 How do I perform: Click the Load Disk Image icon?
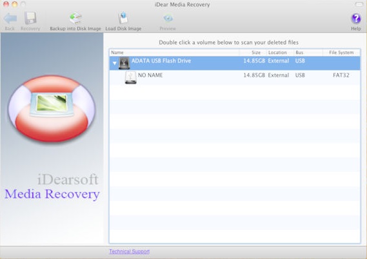(123, 18)
